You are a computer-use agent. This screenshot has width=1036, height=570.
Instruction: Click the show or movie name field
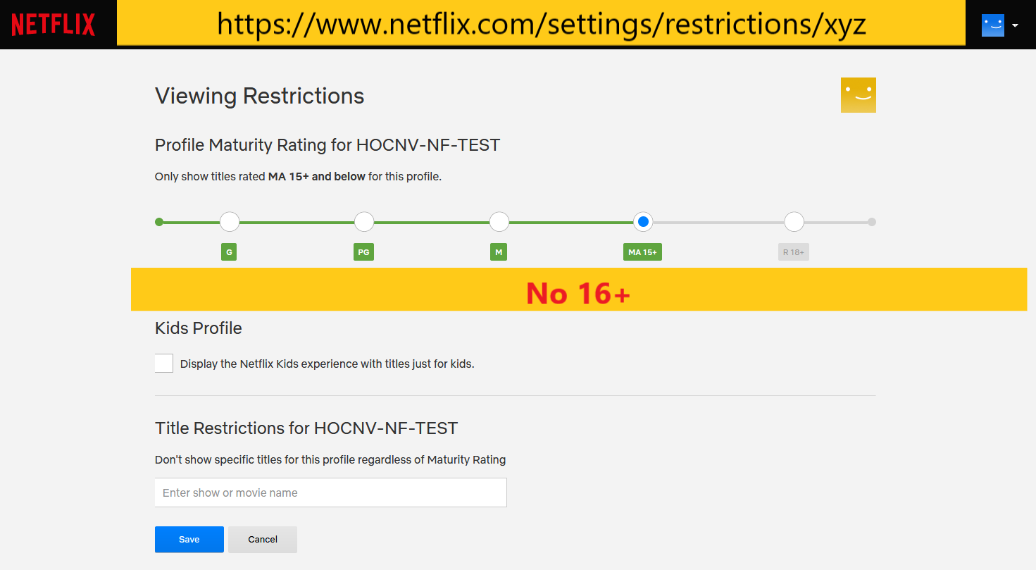tap(330, 492)
